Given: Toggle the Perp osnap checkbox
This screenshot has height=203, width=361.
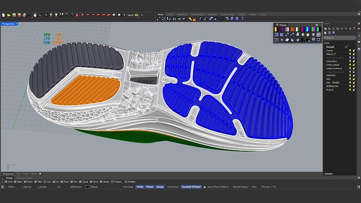Looking at the screenshot, I should click(62, 182).
